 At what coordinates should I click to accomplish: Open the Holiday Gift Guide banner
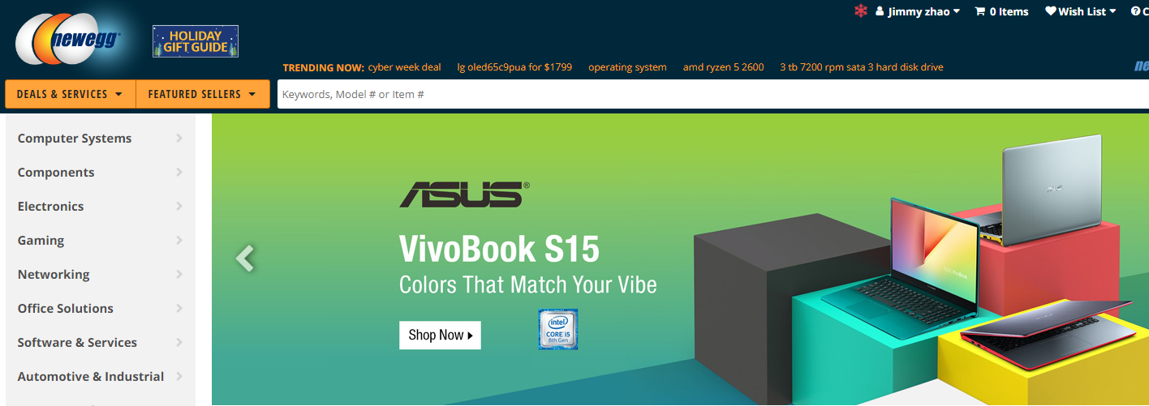196,41
